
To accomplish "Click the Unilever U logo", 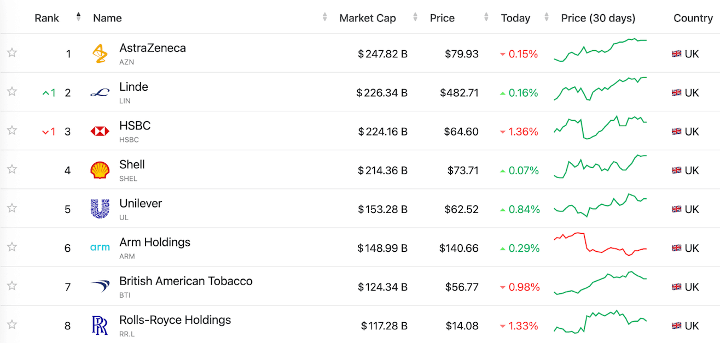I will 100,209.
